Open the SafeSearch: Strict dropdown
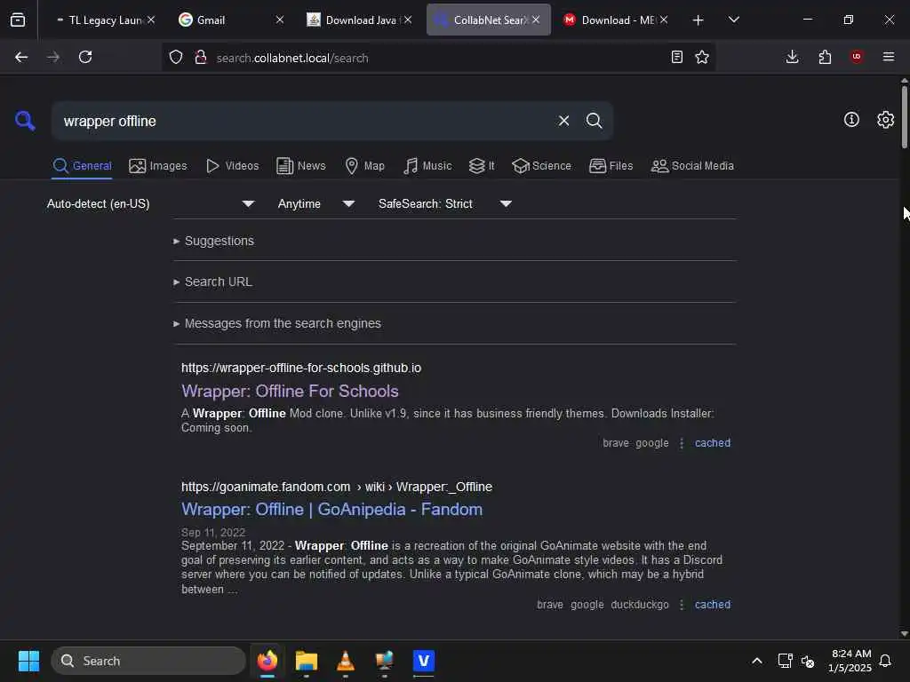This screenshot has height=682, width=910. click(x=444, y=203)
